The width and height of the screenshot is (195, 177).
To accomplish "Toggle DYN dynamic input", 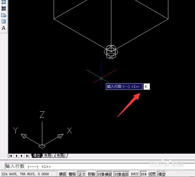I will [144, 174].
